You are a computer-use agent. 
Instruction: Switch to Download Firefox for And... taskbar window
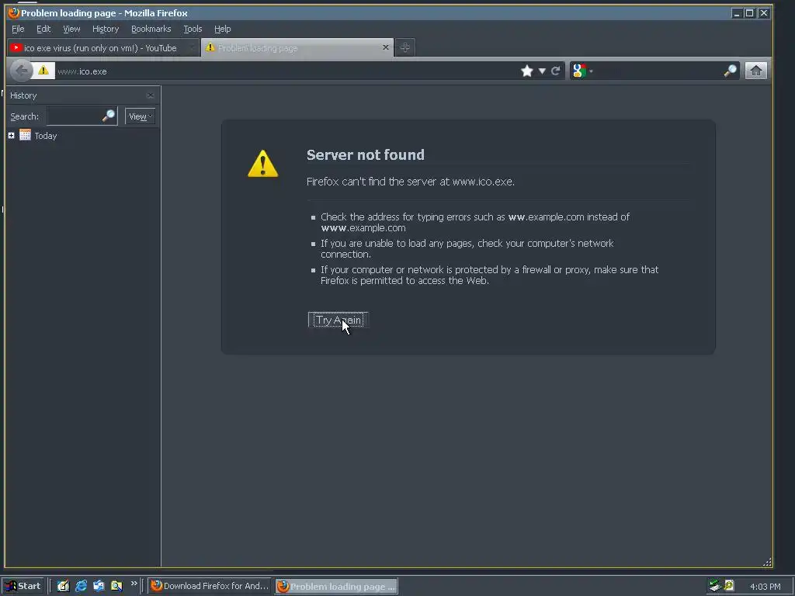[210, 586]
